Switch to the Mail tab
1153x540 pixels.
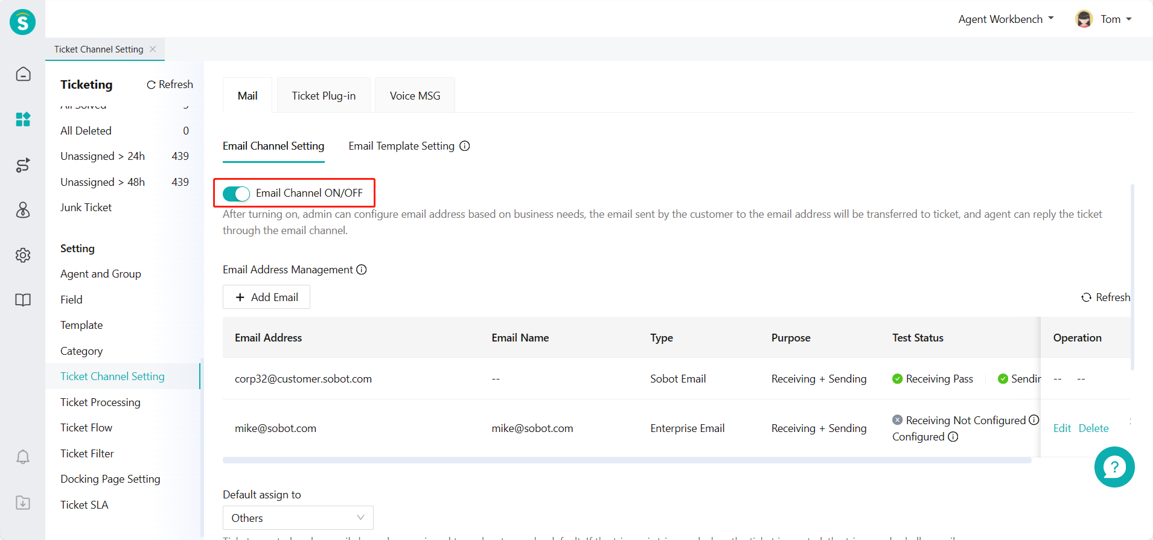(248, 95)
